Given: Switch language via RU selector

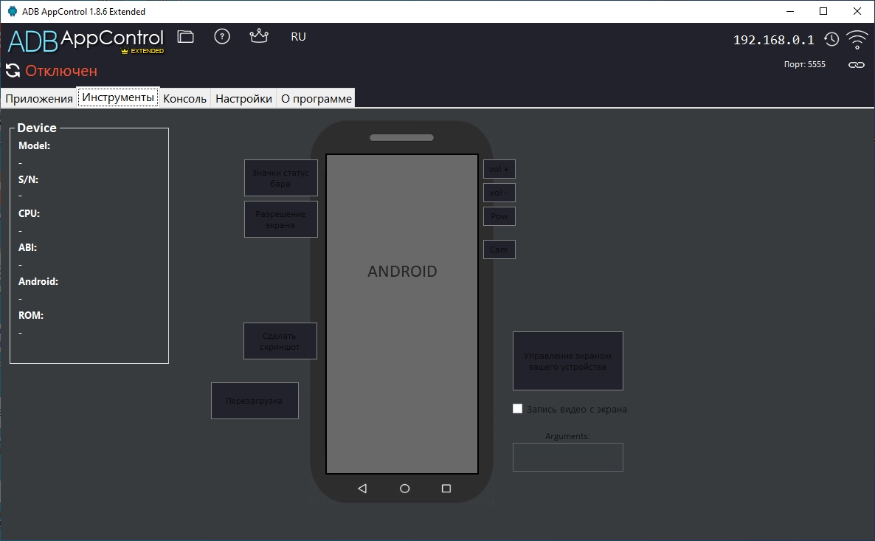Looking at the screenshot, I should pos(298,37).
